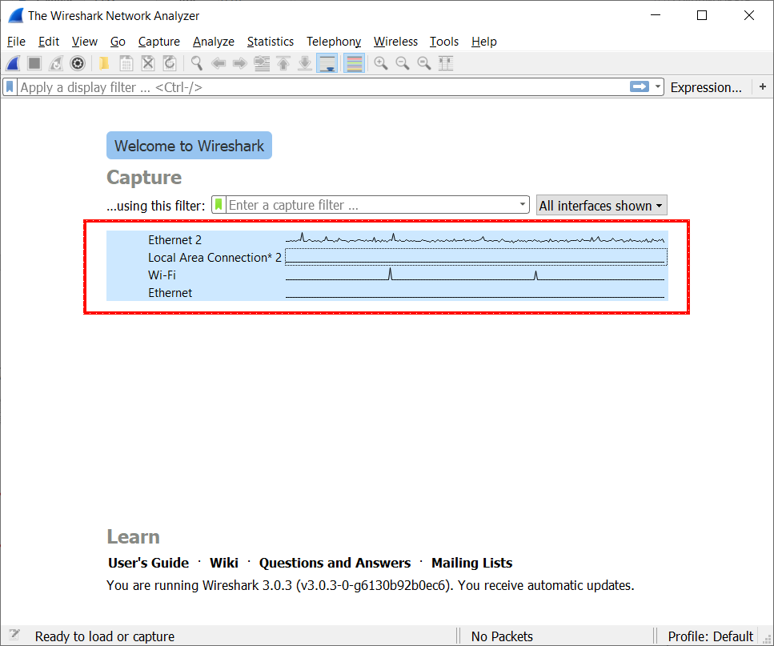Click the Go to specified packet icon

[x=262, y=63]
